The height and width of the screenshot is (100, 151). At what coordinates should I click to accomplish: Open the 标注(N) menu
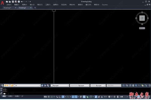coord(64,5)
